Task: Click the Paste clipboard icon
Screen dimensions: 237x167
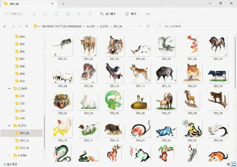Action: pos(56,14)
